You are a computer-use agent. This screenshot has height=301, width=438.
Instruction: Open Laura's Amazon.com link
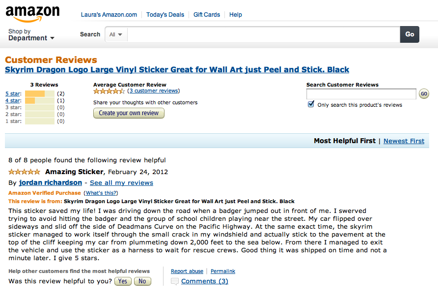[109, 15]
